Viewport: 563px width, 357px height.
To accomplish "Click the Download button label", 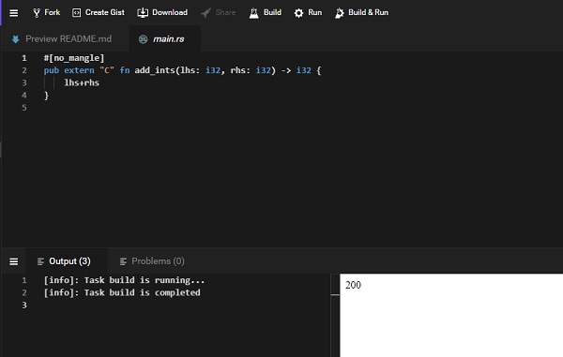I will click(170, 12).
